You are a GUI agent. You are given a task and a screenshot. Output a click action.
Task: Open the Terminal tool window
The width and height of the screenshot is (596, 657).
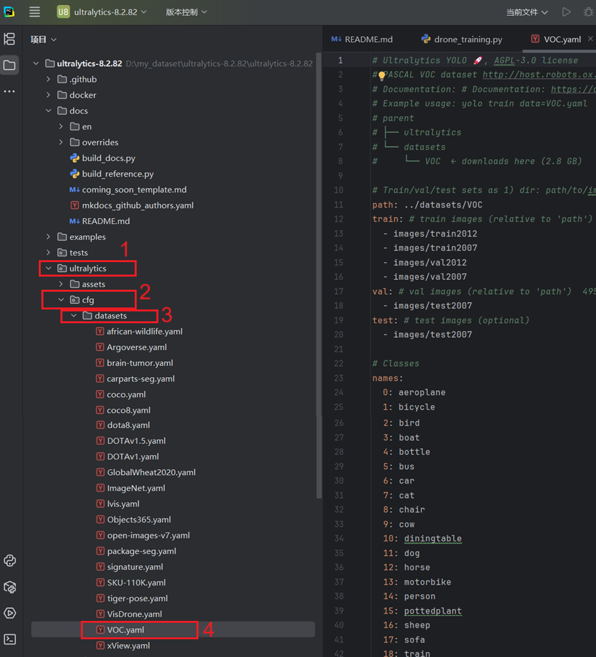[10, 639]
